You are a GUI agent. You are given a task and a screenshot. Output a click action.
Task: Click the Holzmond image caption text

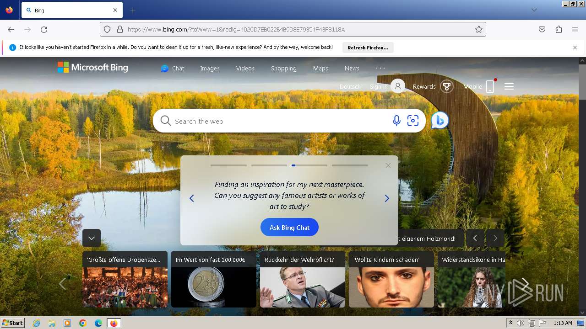(427, 239)
